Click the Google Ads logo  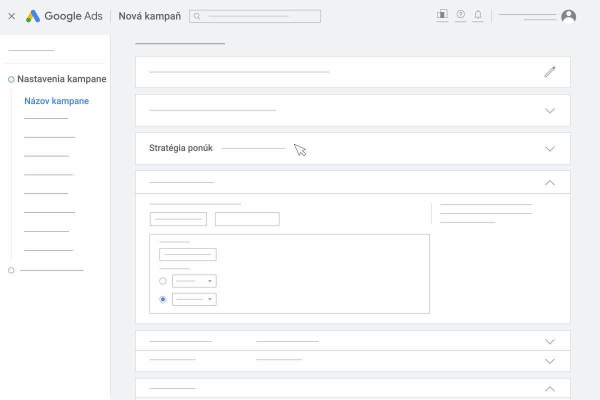(64, 16)
